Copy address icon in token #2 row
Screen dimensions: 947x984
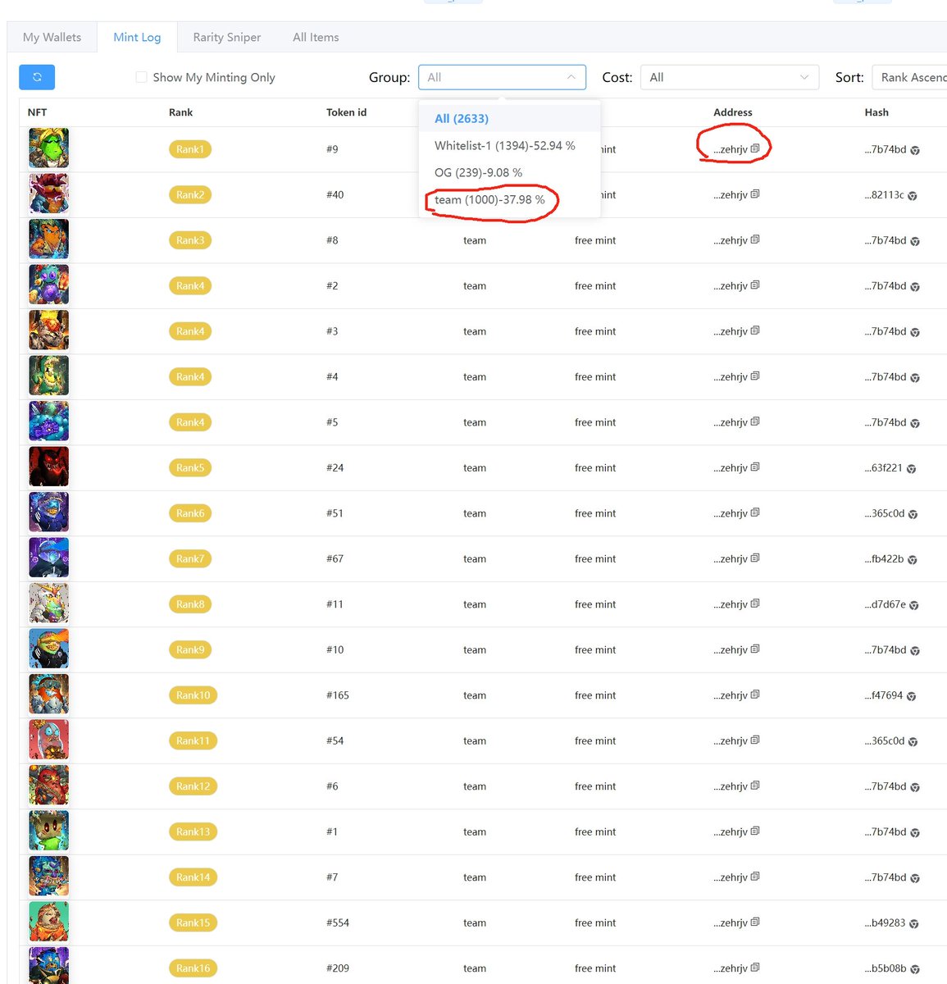click(755, 285)
